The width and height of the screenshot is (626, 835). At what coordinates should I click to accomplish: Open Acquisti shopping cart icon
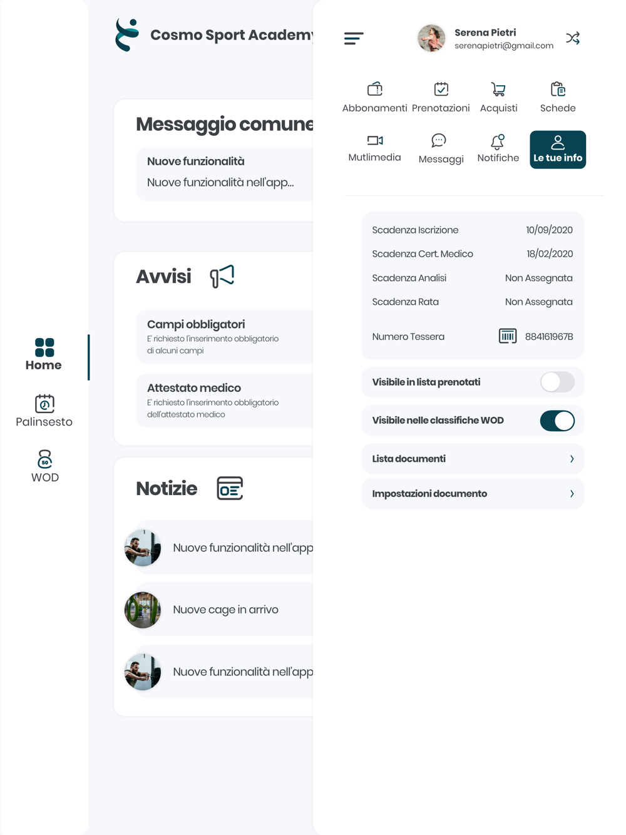[498, 90]
